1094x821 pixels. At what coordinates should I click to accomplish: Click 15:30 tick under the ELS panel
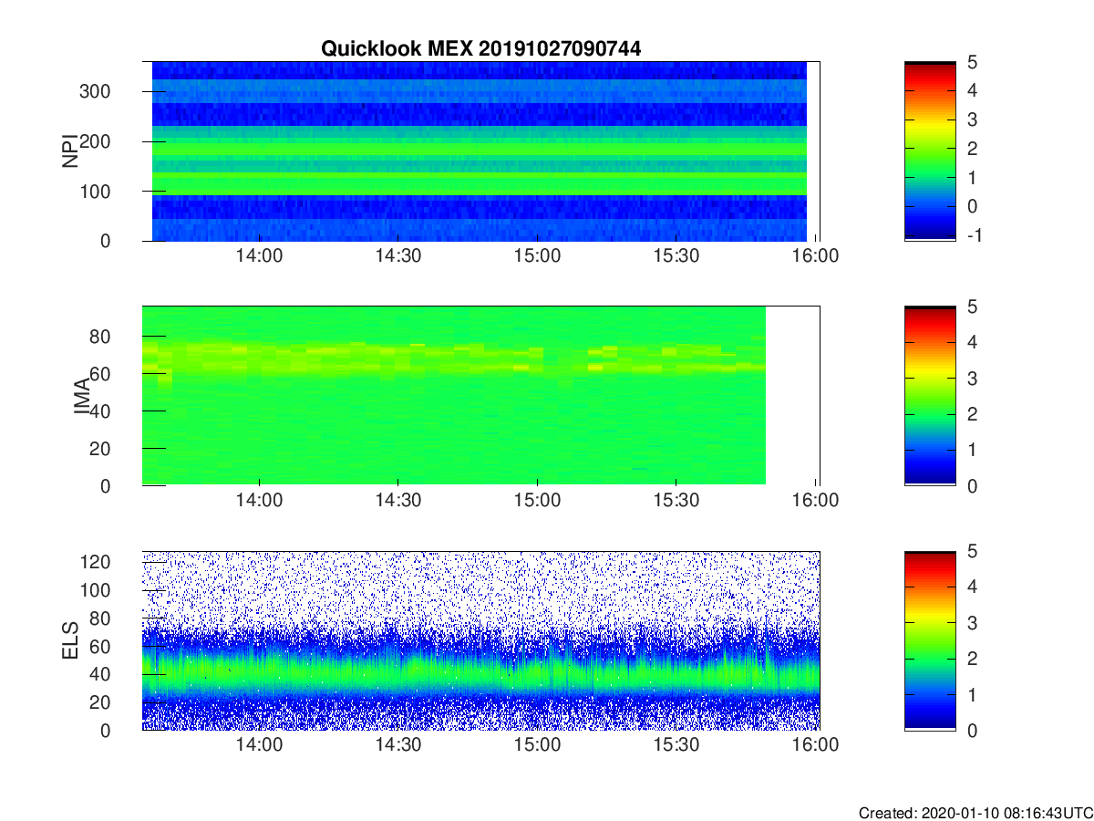point(676,745)
